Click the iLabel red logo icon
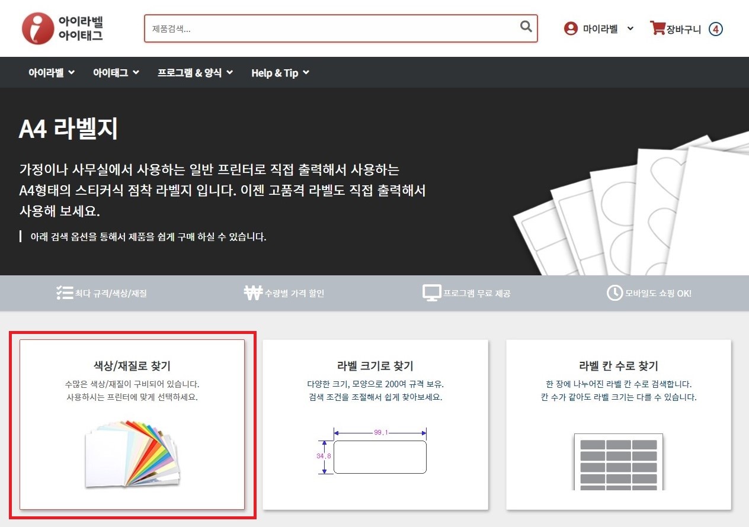This screenshot has width=749, height=527. [x=38, y=28]
